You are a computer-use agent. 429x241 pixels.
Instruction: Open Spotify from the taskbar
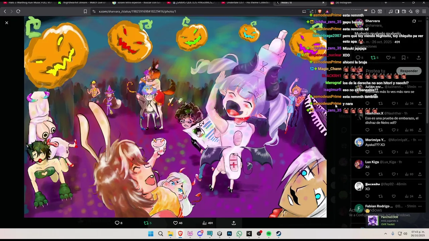pyautogui.click(x=269, y=234)
